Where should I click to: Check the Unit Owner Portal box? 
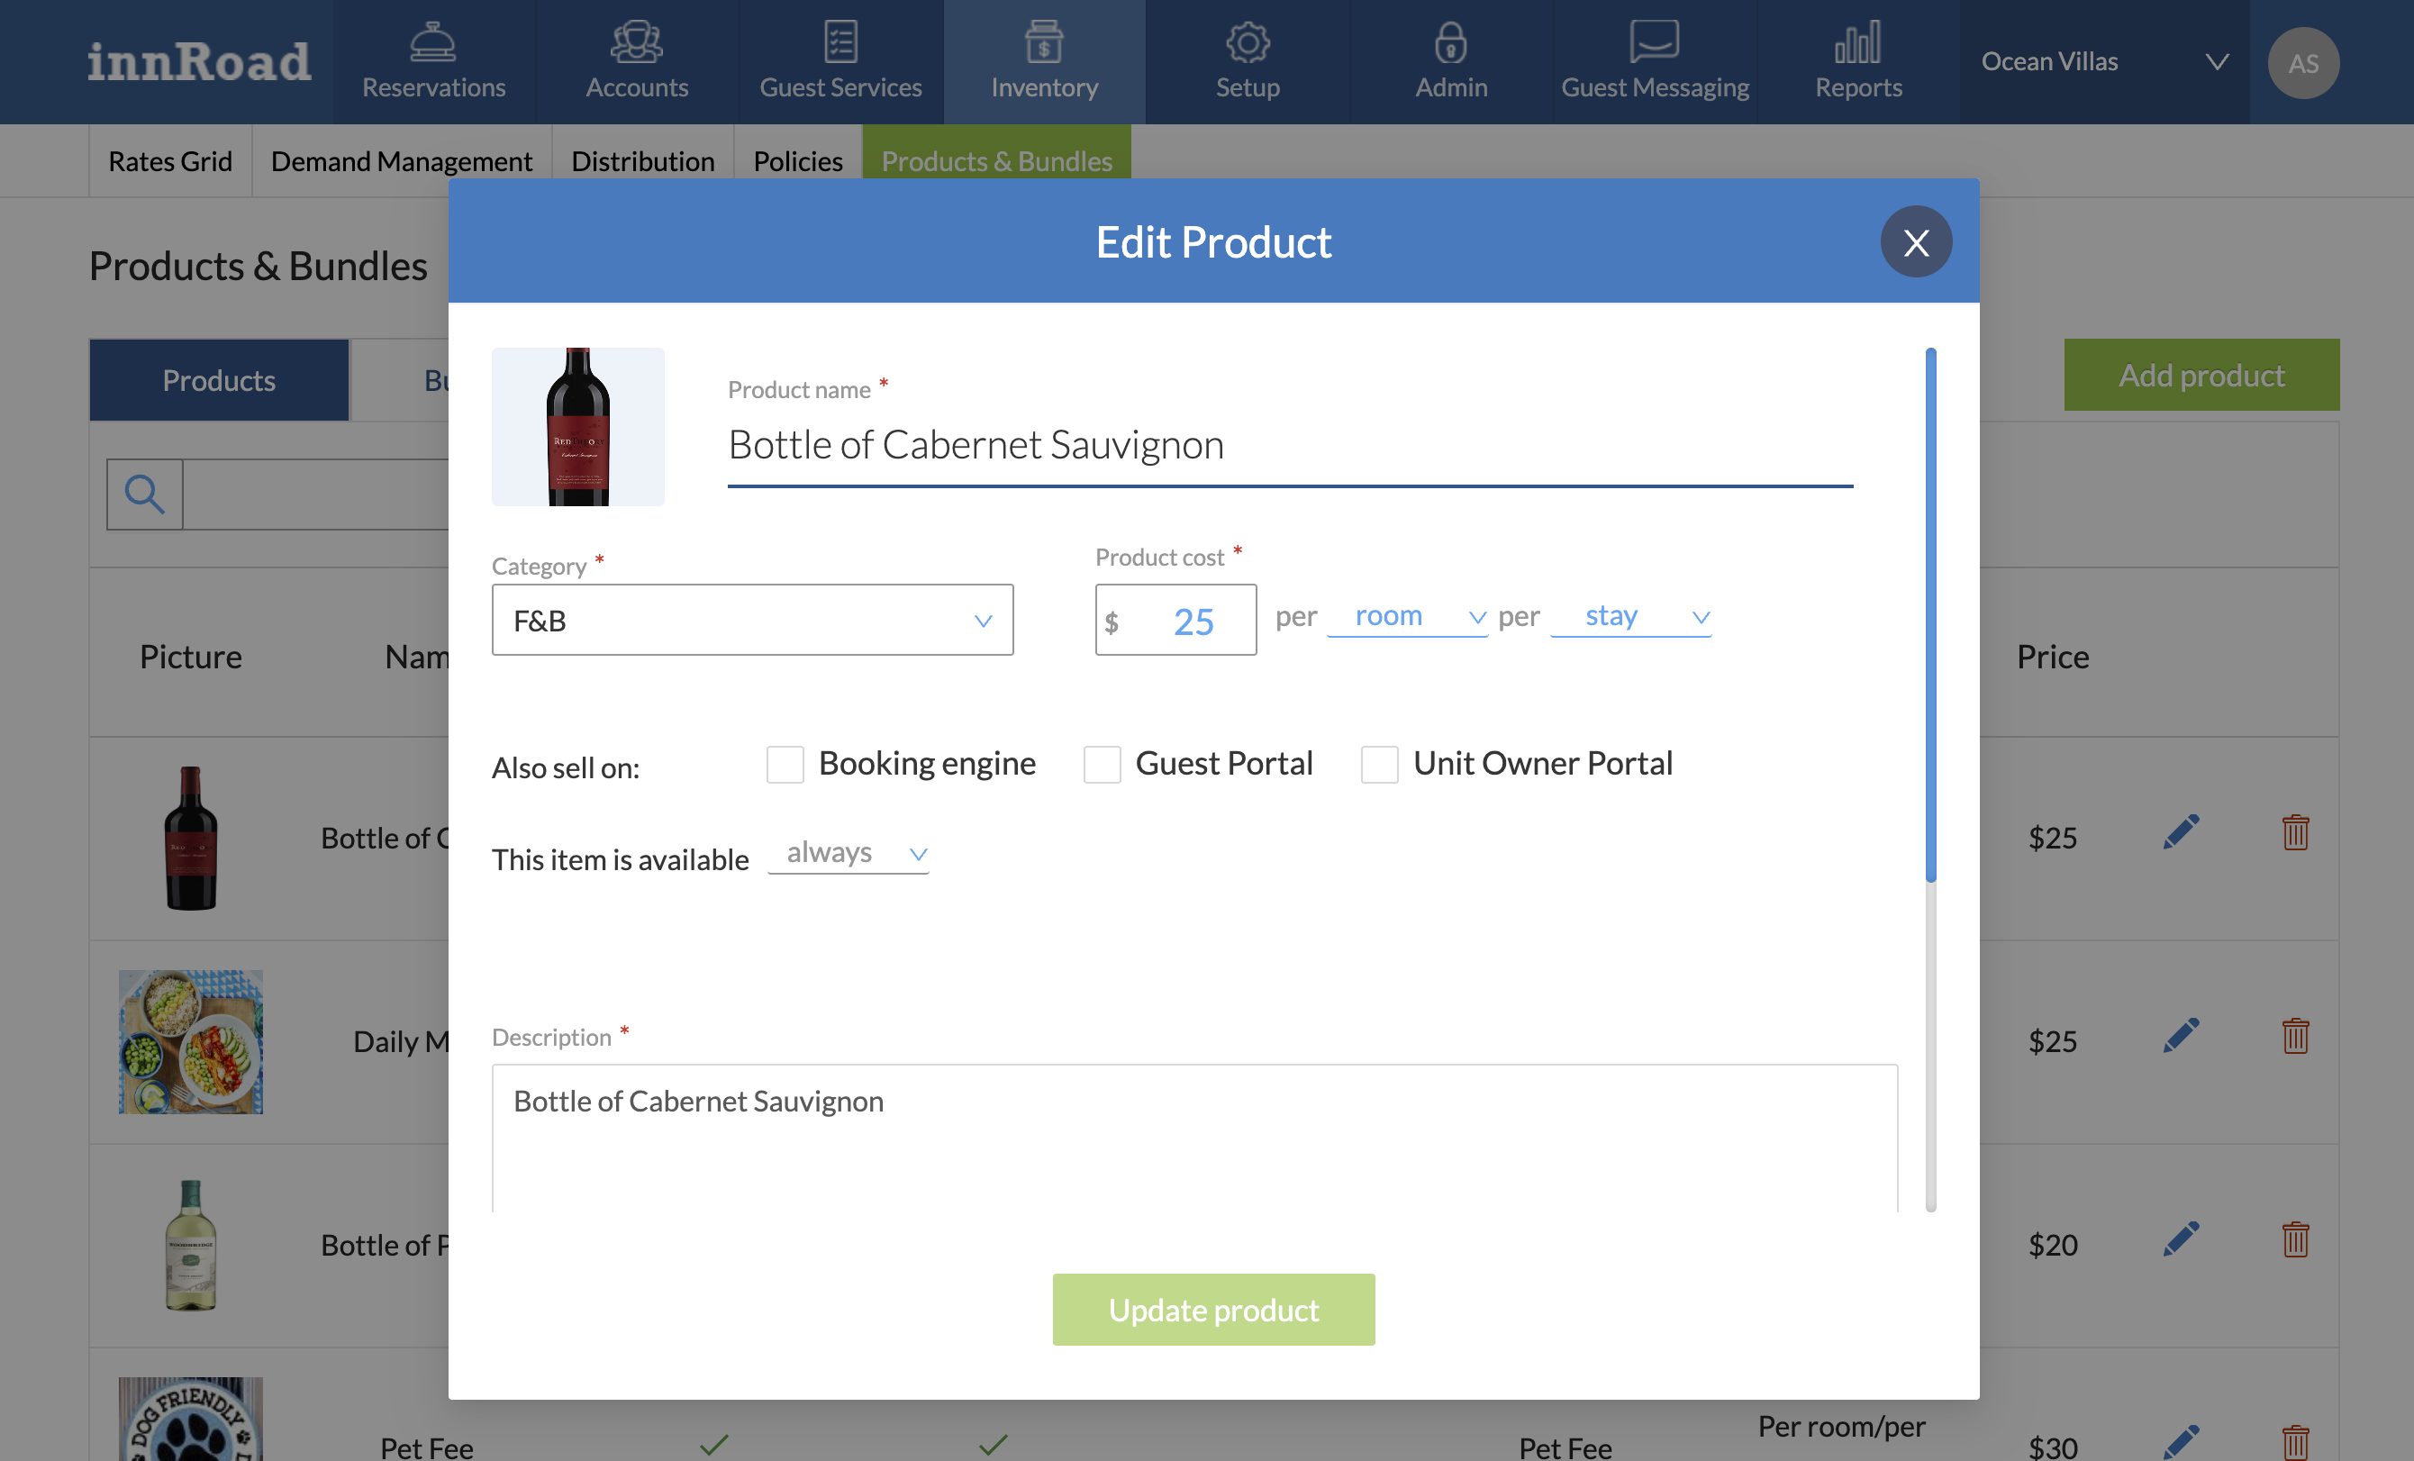click(1379, 765)
